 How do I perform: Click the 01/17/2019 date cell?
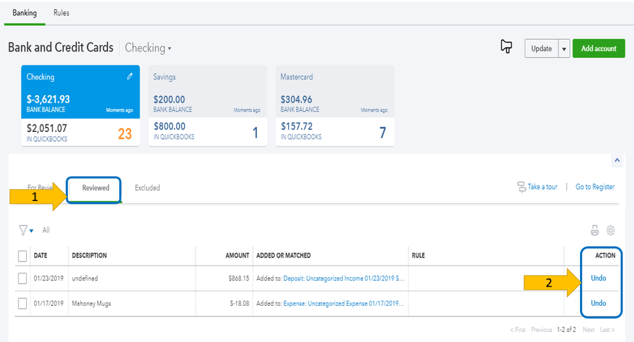click(x=48, y=303)
